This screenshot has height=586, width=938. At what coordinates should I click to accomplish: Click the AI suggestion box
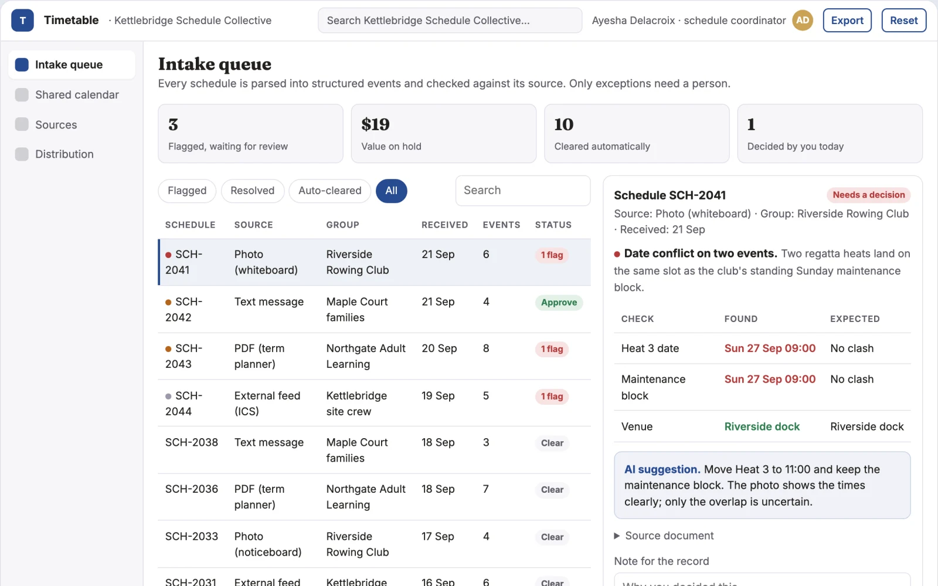click(x=762, y=485)
